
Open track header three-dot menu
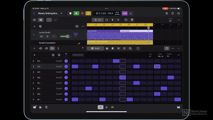[83, 26]
